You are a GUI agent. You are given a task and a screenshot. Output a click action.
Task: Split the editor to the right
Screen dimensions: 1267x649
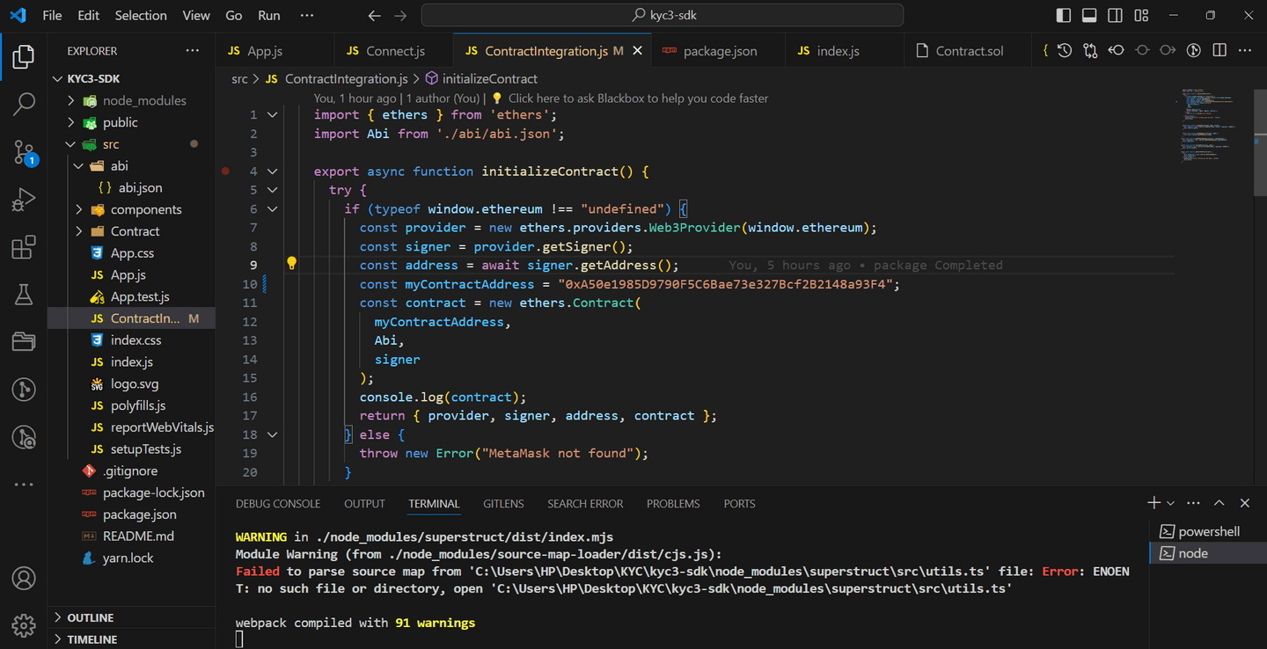[x=1219, y=51]
